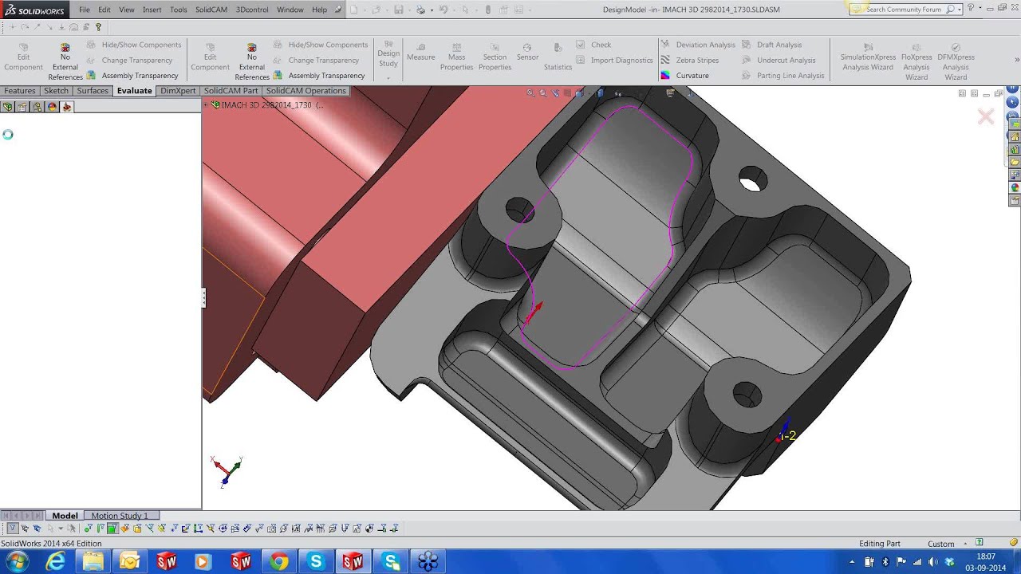
Task: Open the search type dropdown arrow
Action: pyautogui.click(x=958, y=10)
